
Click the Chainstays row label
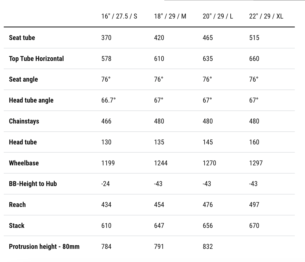24,121
